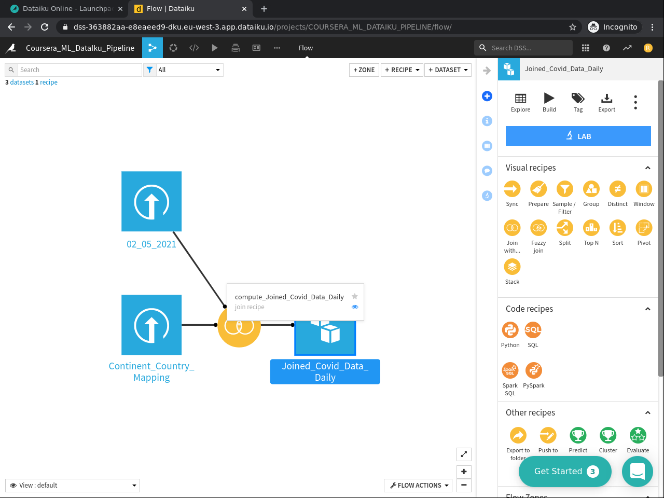The image size is (664, 498).
Task: Collapse the Visual recipes section
Action: coord(647,168)
